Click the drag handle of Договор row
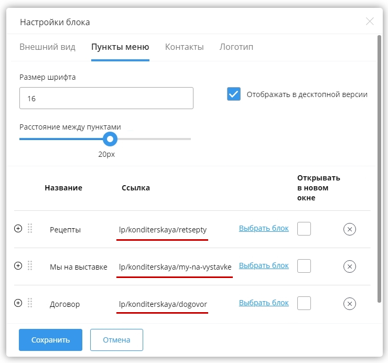 pyautogui.click(x=30, y=303)
